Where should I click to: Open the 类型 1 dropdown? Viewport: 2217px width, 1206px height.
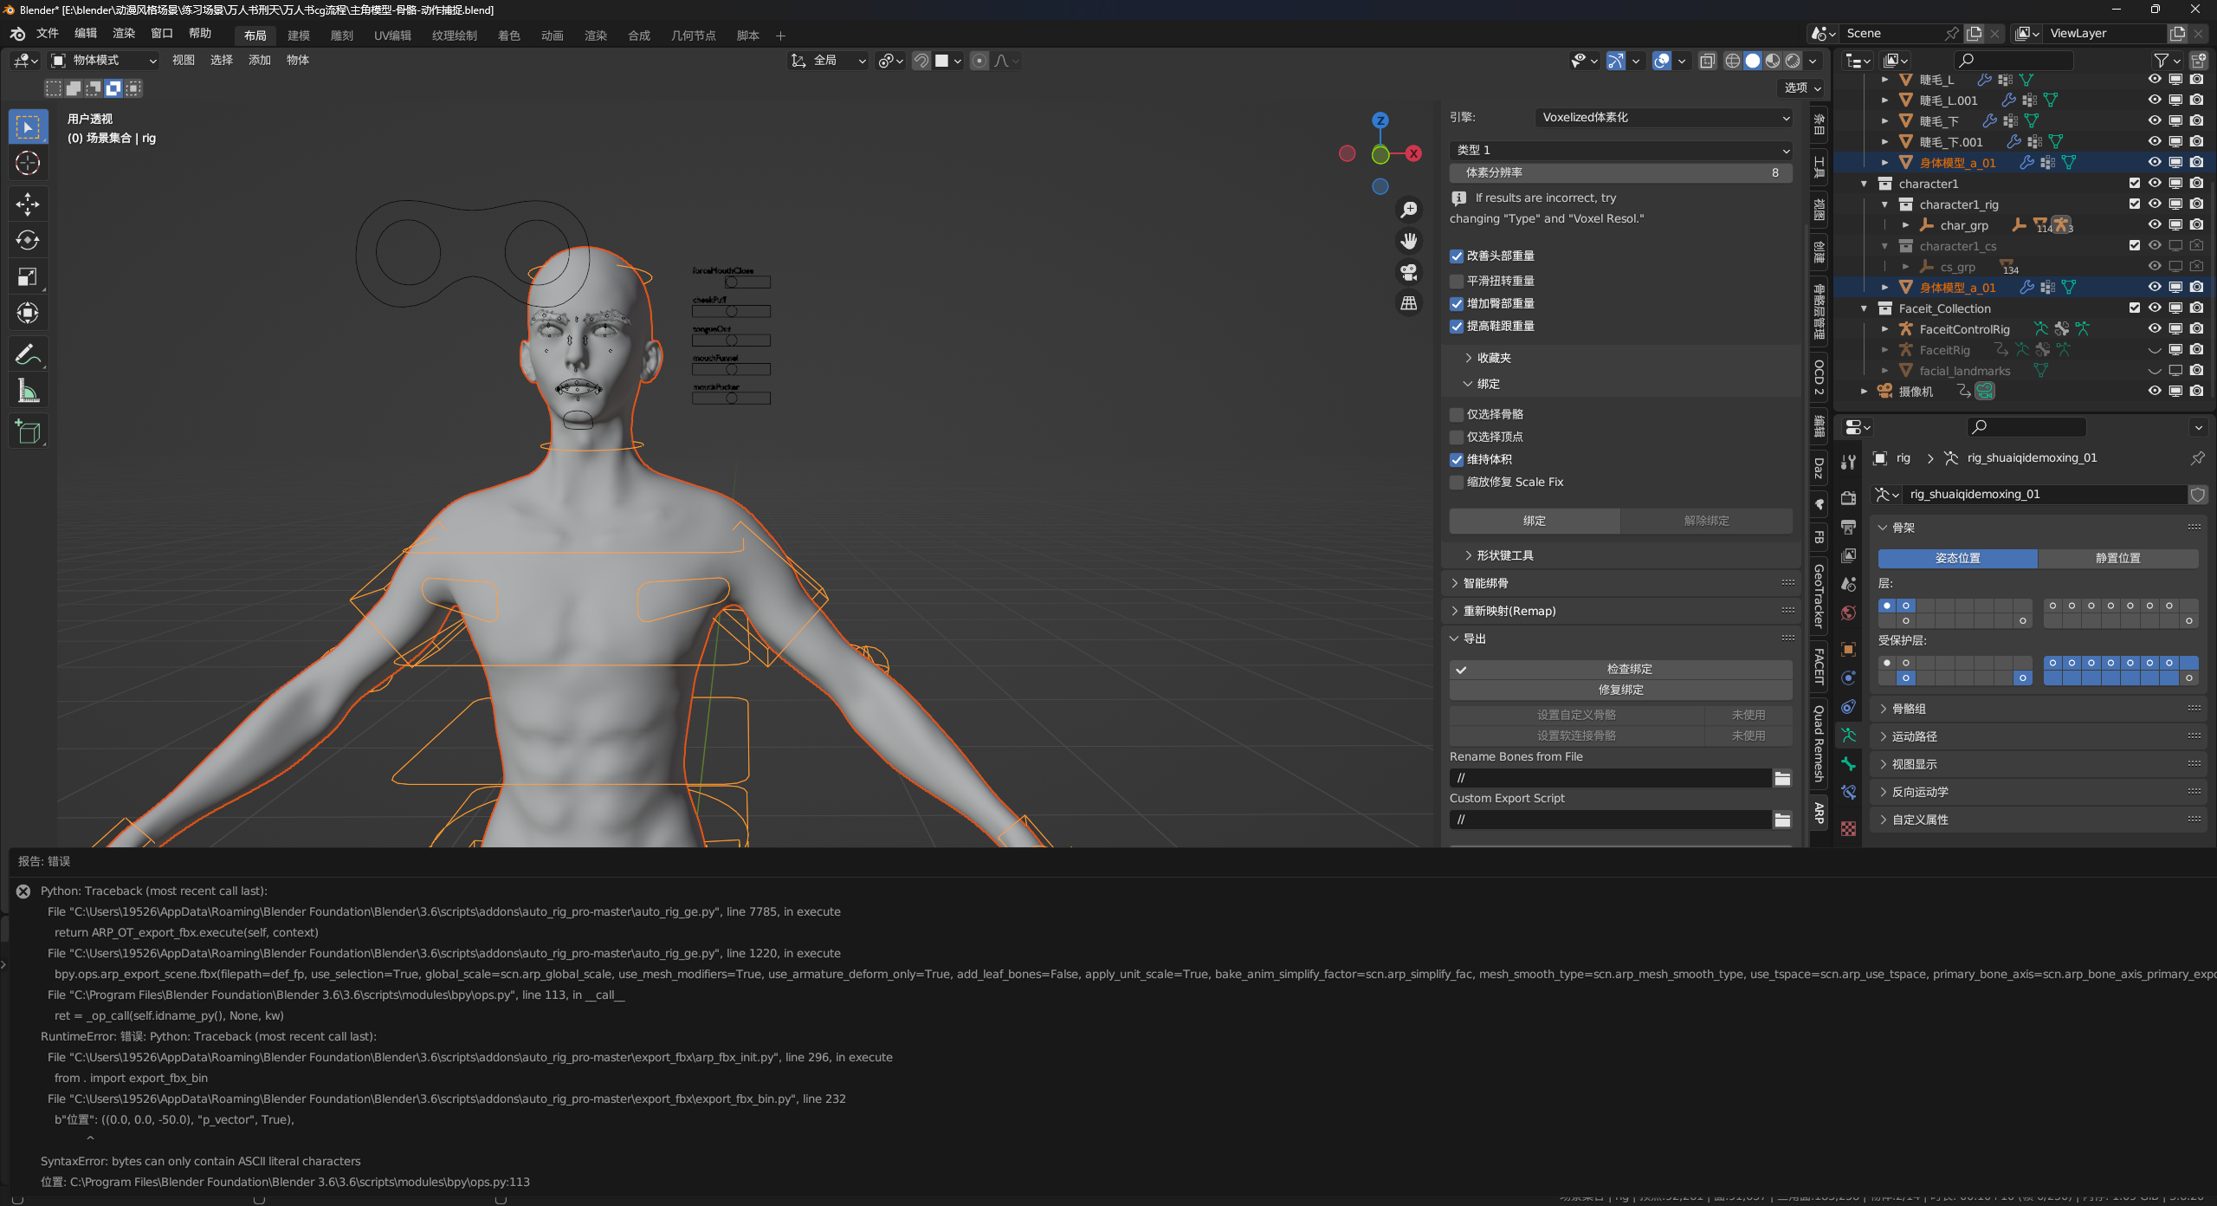tap(1621, 151)
